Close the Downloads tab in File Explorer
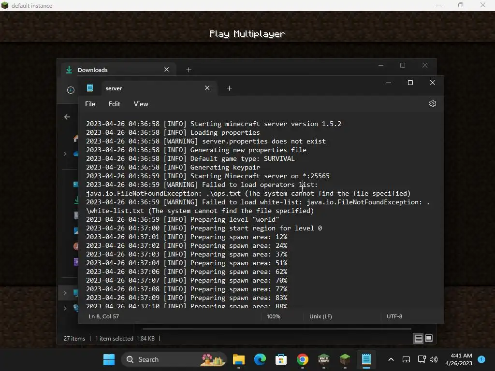Viewport: 495px width, 371px height. click(x=167, y=70)
